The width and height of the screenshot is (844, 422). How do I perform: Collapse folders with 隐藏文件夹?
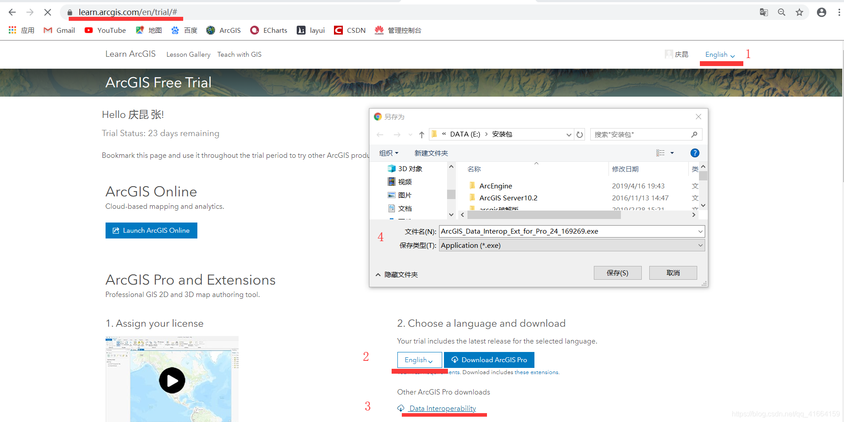point(396,275)
